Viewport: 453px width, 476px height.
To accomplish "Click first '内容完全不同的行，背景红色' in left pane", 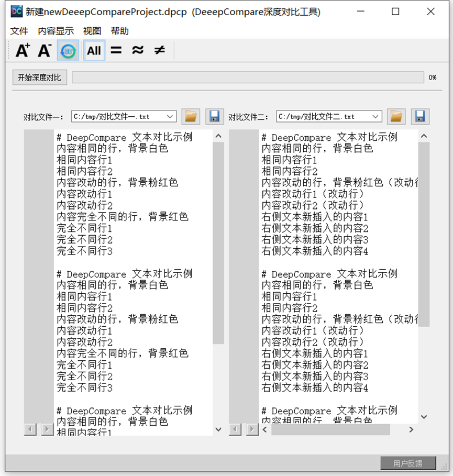I will tap(123, 217).
